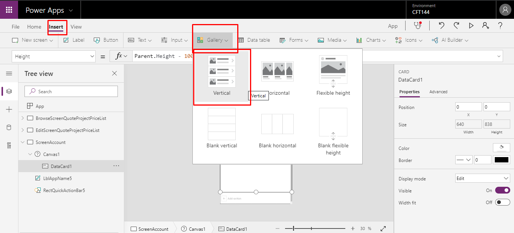
Task: Click the user account avatar
Action: (x=505, y=10)
